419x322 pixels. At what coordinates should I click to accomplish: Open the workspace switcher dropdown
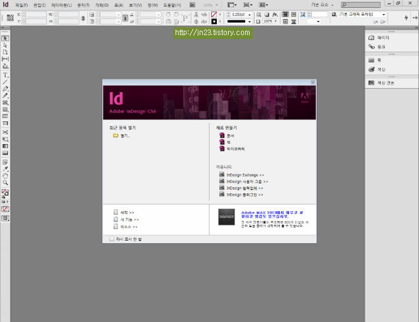[x=322, y=5]
